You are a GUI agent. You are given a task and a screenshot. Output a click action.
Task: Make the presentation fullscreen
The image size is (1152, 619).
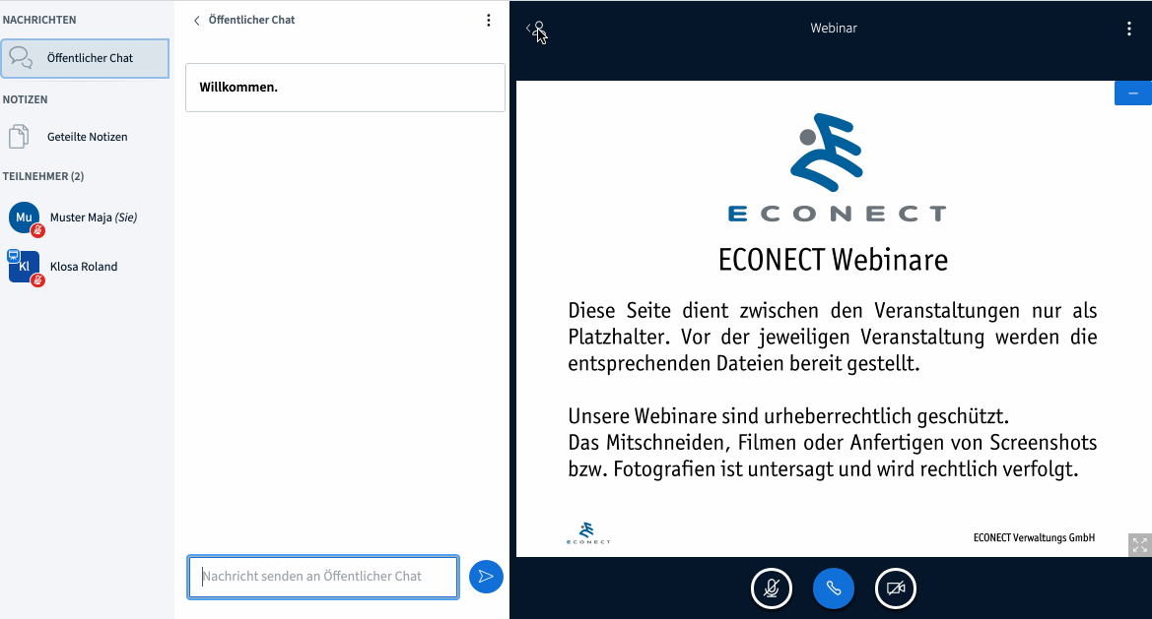click(1139, 545)
